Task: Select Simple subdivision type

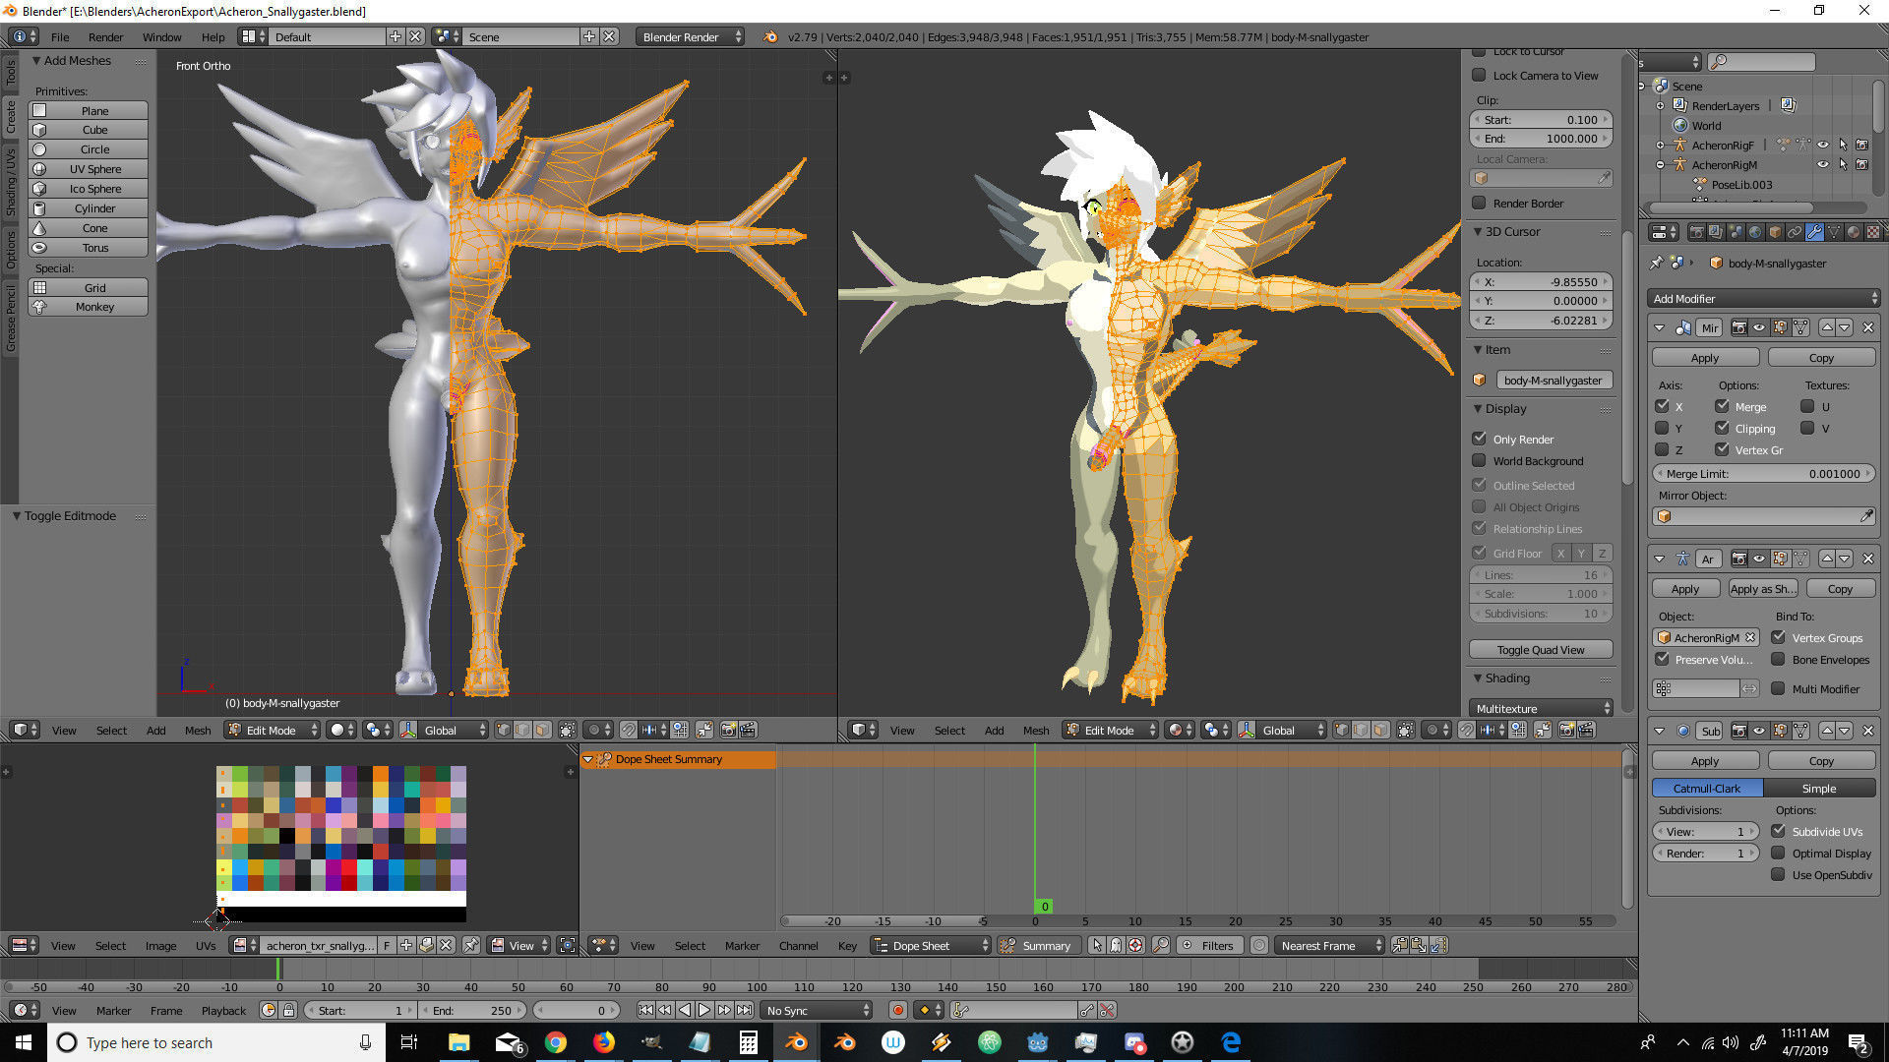Action: (x=1819, y=788)
